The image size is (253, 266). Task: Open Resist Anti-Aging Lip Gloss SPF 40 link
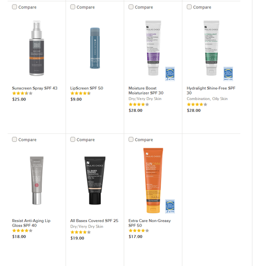[31, 223]
